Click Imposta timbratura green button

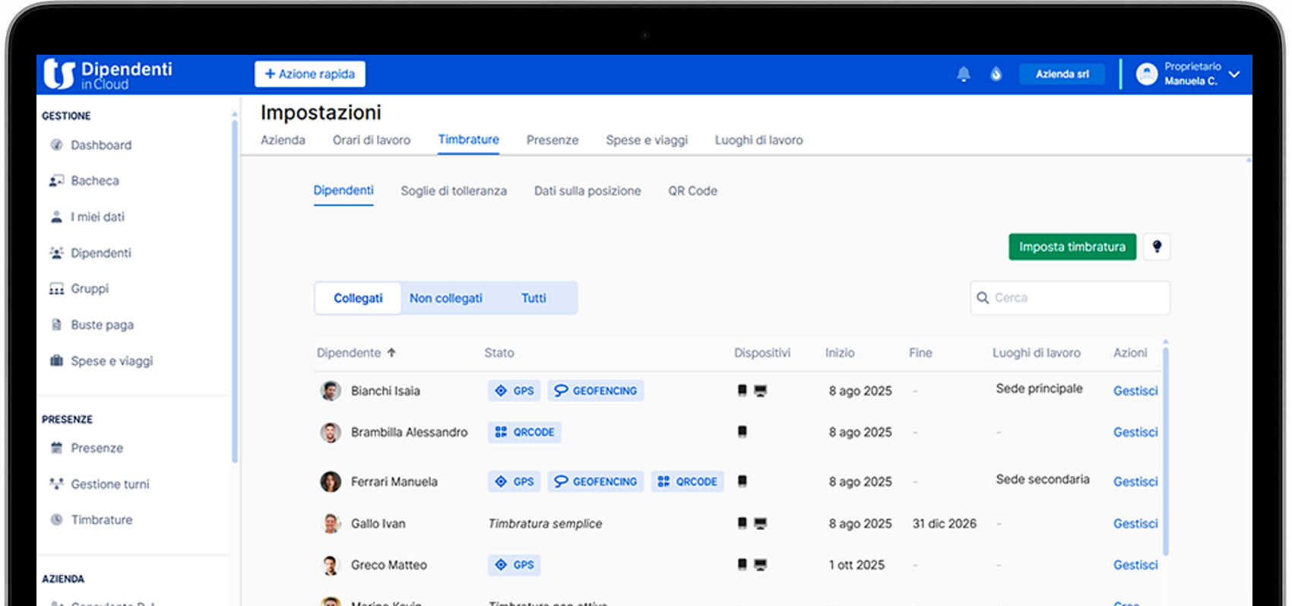(1072, 246)
